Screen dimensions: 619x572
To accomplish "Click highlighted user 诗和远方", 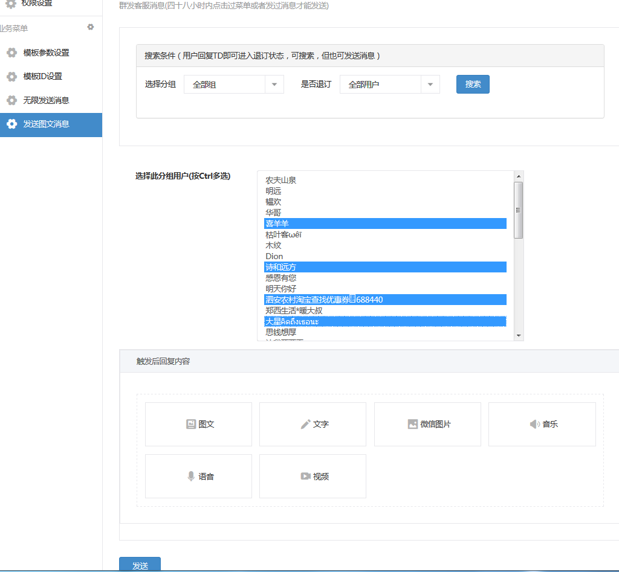I will tap(385, 267).
